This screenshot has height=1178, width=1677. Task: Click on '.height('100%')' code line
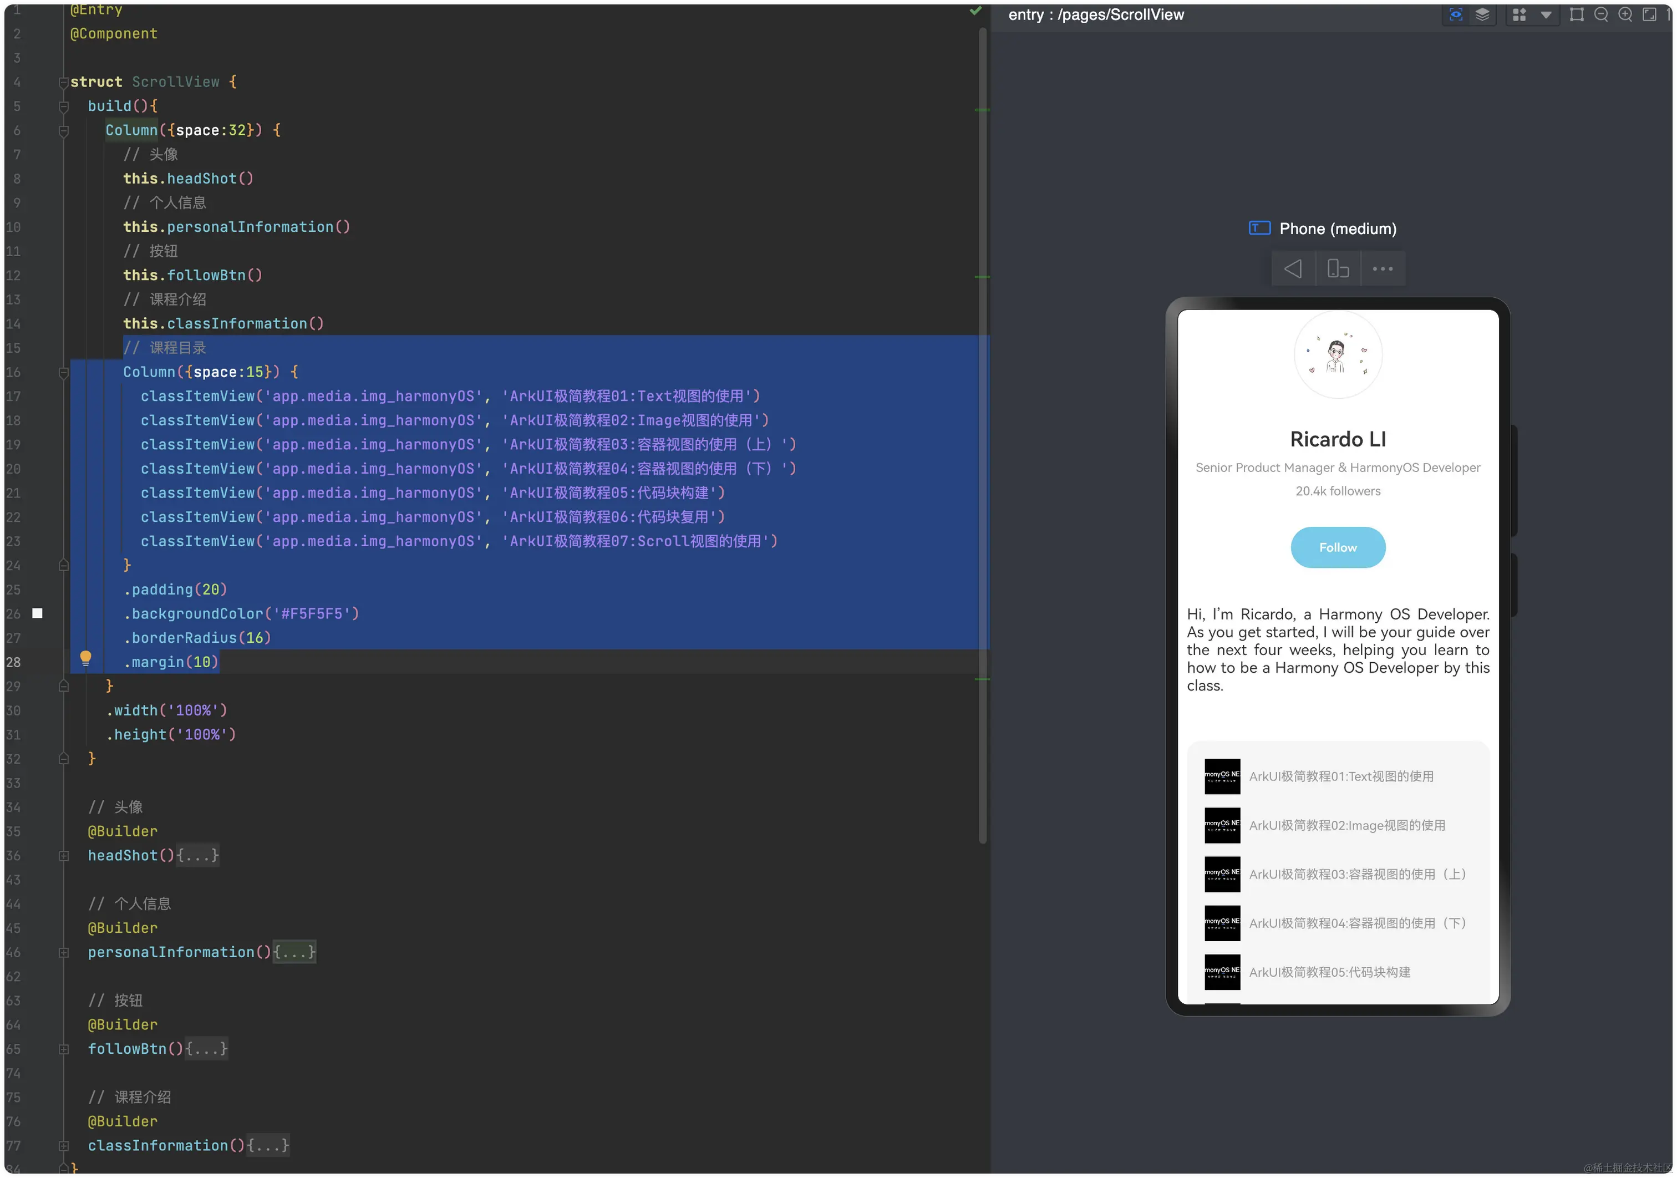point(171,734)
